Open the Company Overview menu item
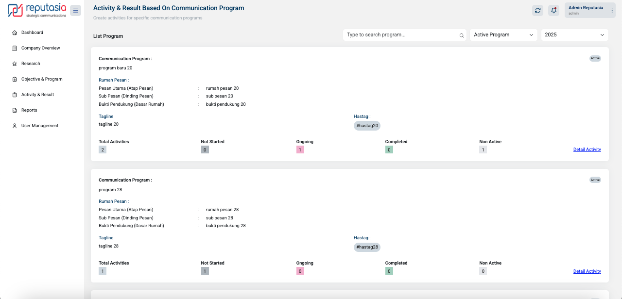 40,48
